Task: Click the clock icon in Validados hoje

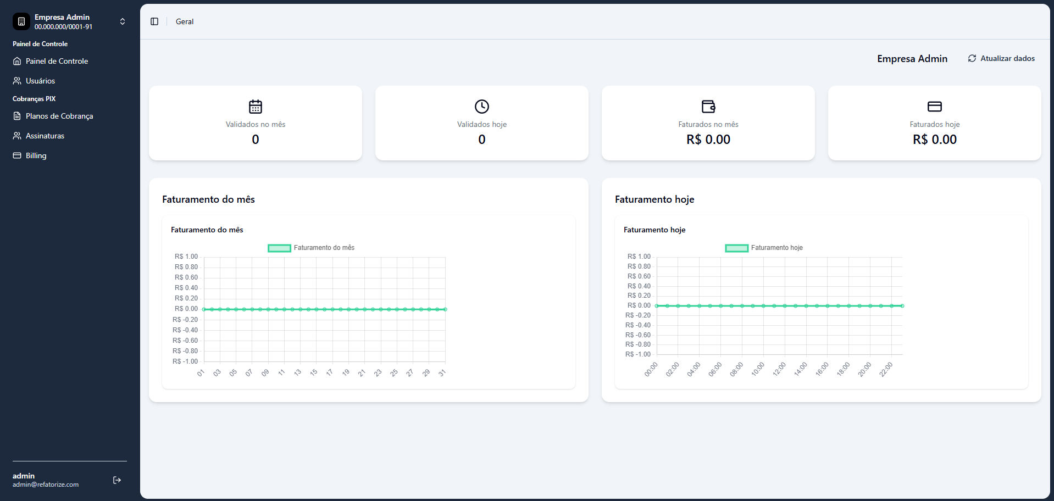Action: point(482,106)
